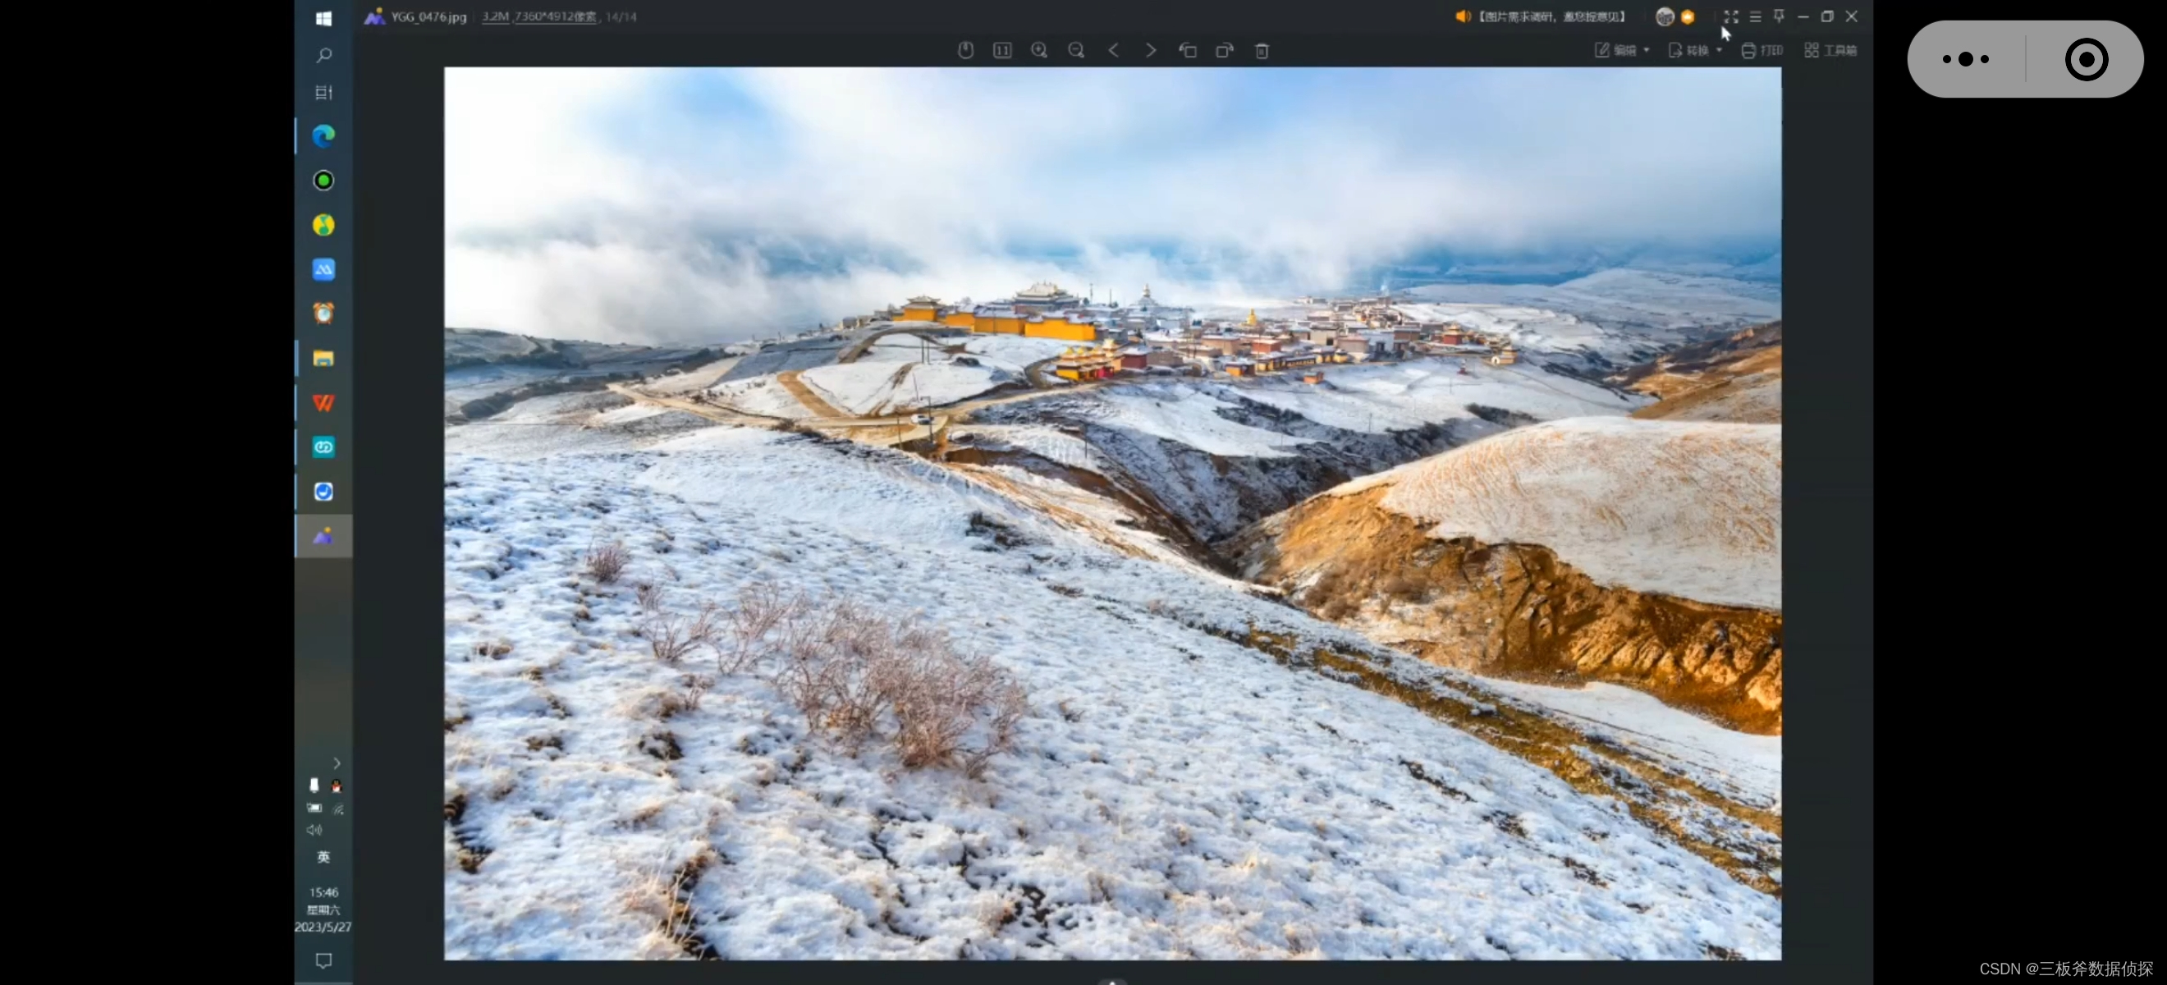Click the zoom out magnifier icon
The image size is (2167, 985).
[1076, 50]
